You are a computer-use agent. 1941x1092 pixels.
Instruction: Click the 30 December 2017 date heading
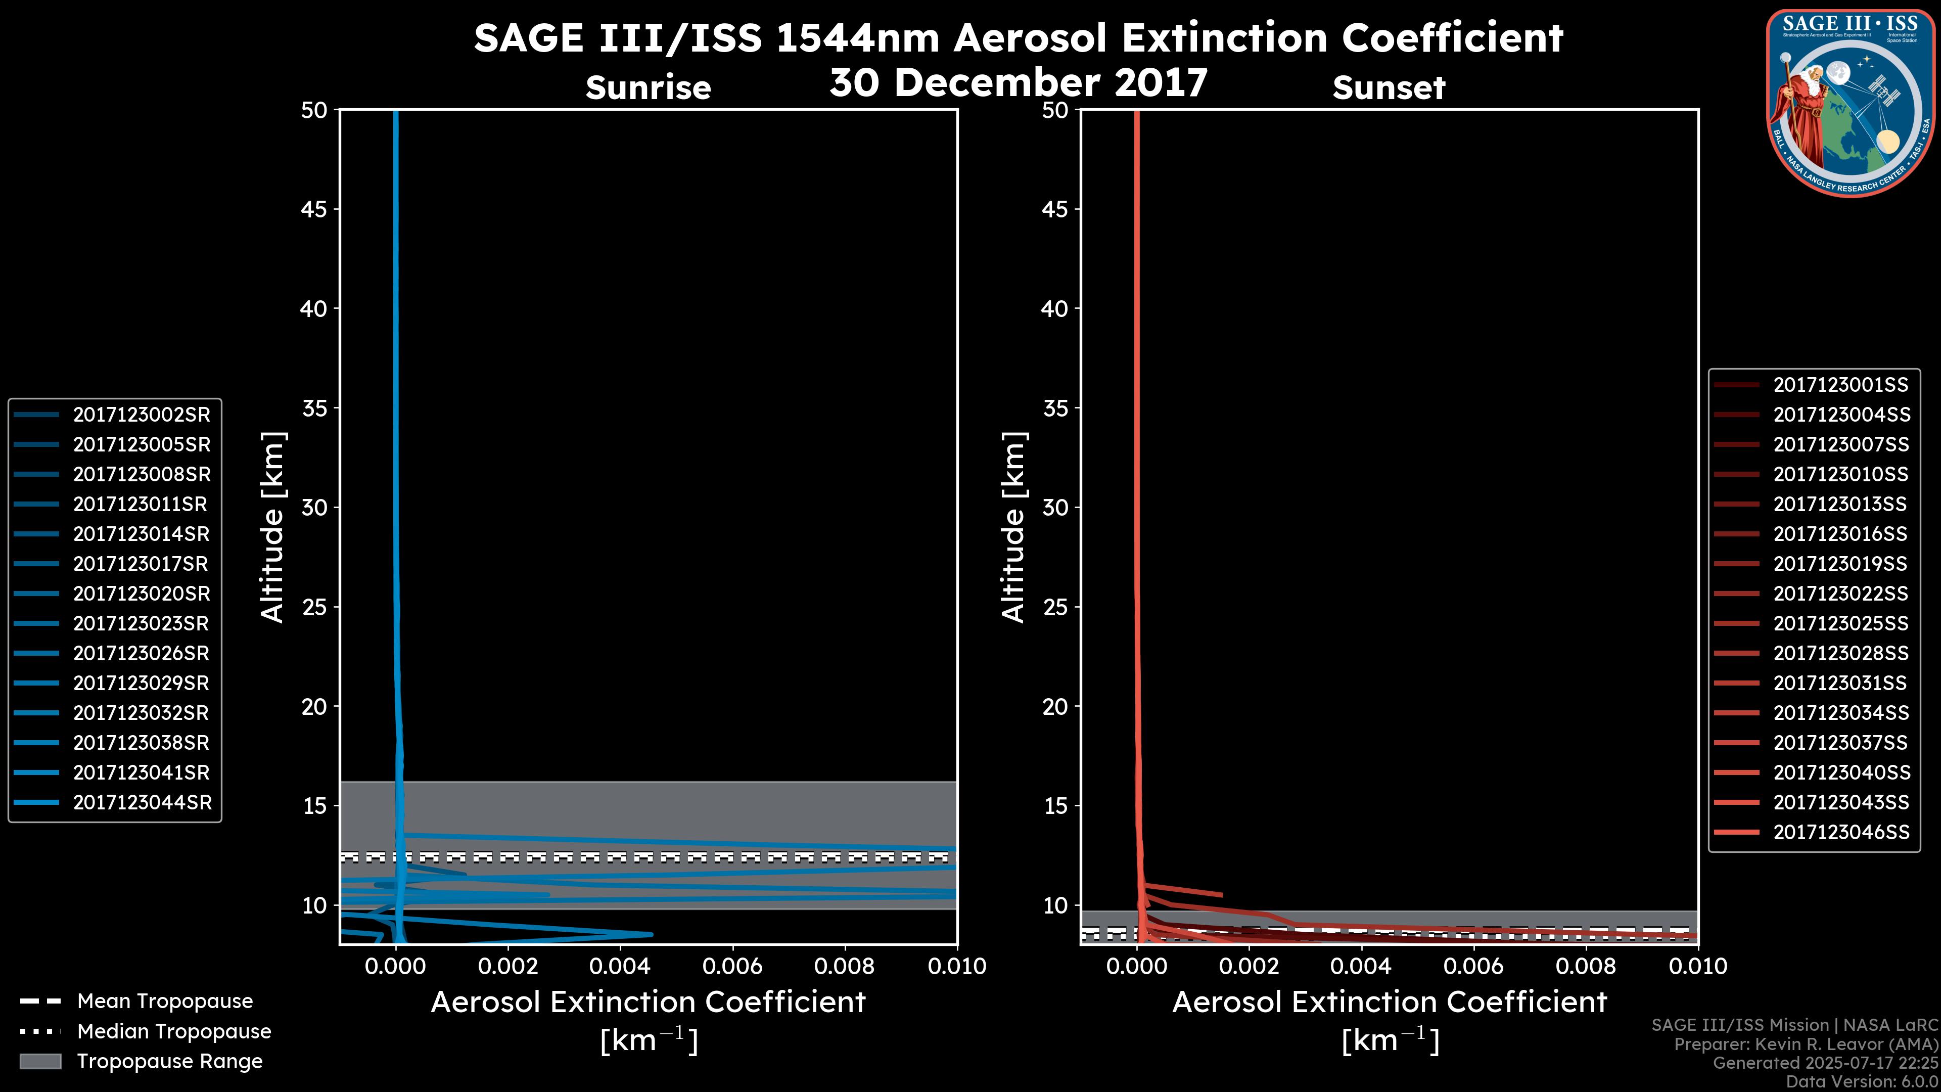coord(1018,82)
